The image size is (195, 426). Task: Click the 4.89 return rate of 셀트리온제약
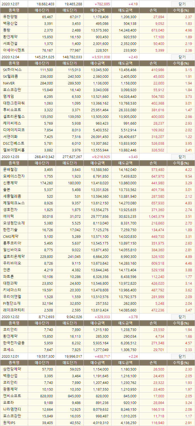point(189,257)
